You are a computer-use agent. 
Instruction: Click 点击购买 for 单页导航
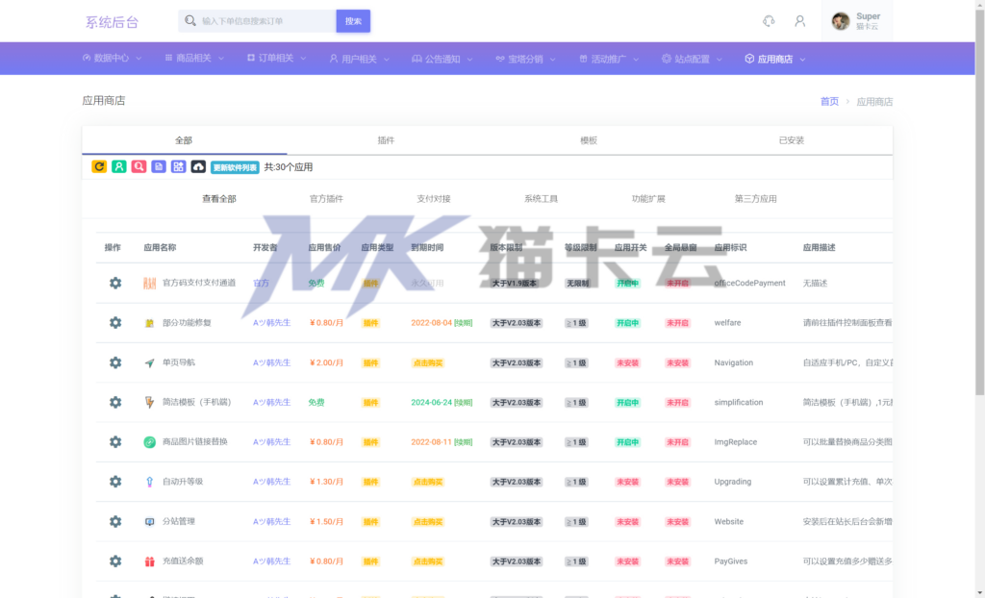[428, 363]
